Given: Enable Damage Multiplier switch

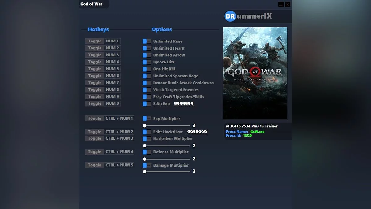Looking at the screenshot, I should point(147,165).
